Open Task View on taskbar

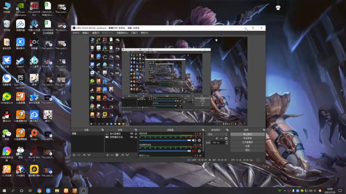(30, 191)
